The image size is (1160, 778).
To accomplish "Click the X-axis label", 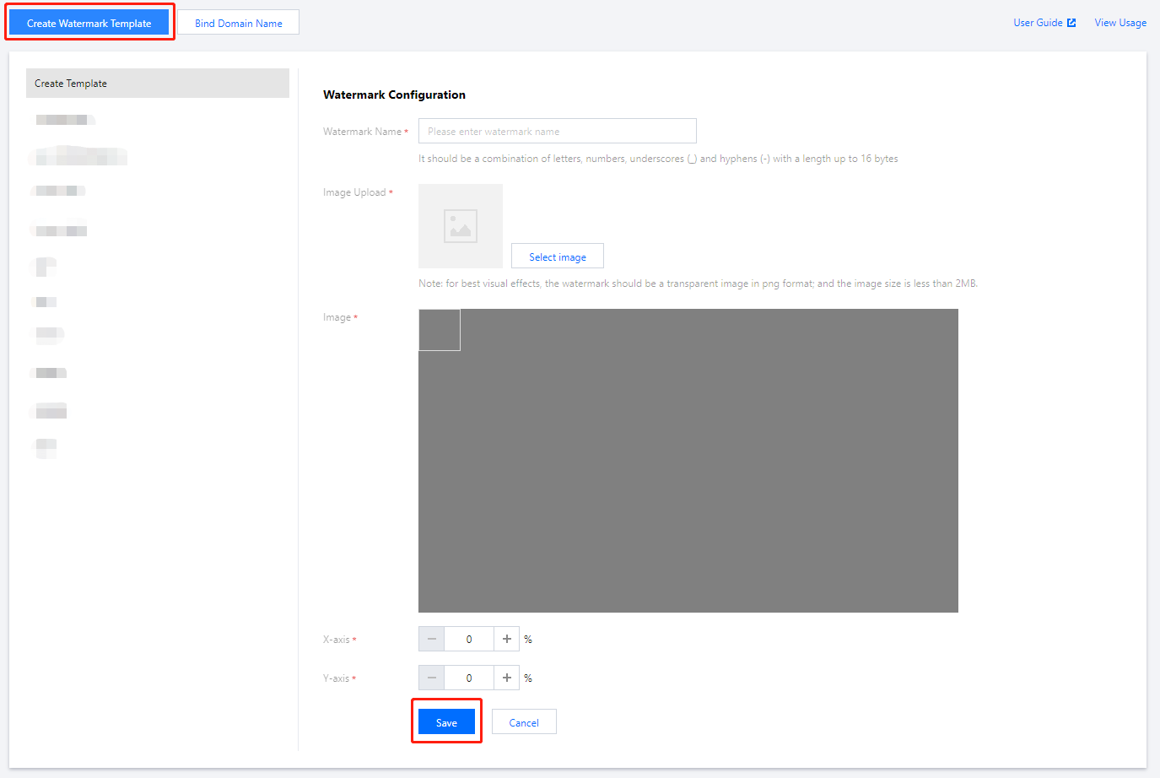I will click(337, 640).
